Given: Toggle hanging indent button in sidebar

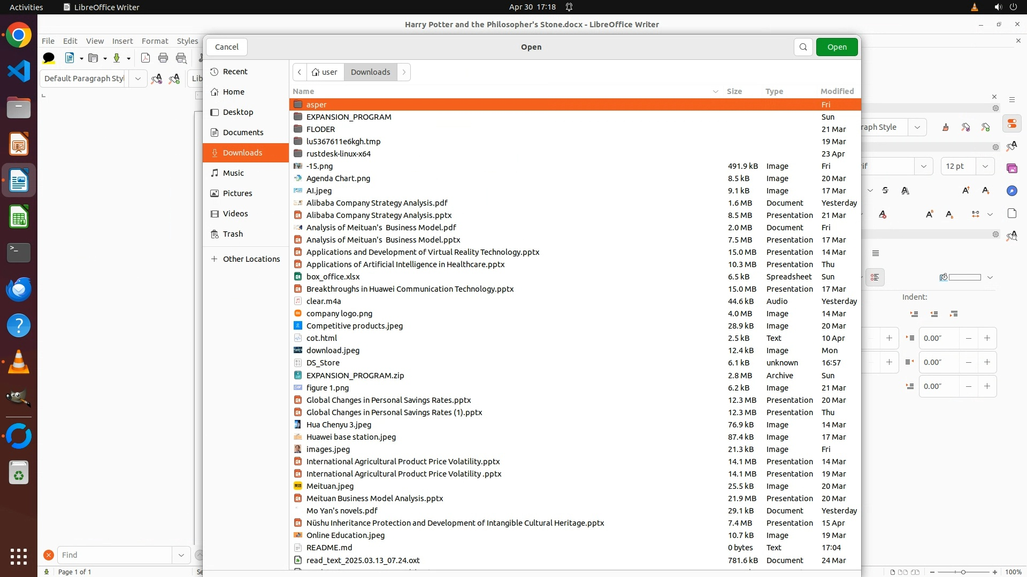Looking at the screenshot, I should 954,314.
